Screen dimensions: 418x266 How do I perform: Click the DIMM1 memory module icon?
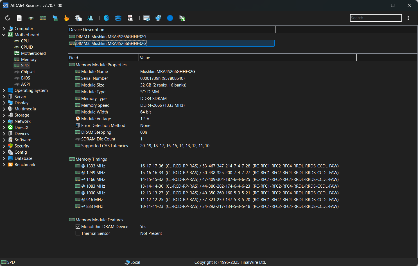coord(72,37)
